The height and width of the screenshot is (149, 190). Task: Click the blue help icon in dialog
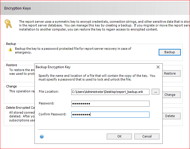pyautogui.click(x=42, y=137)
